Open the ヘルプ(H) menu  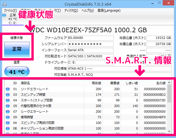tap(87, 11)
